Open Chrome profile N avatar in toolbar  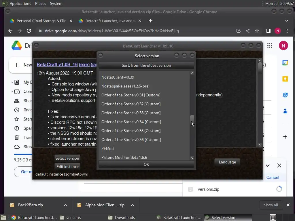tap(278, 31)
